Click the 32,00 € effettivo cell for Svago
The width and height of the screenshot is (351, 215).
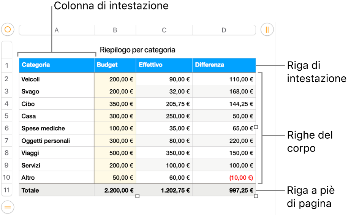pos(164,91)
